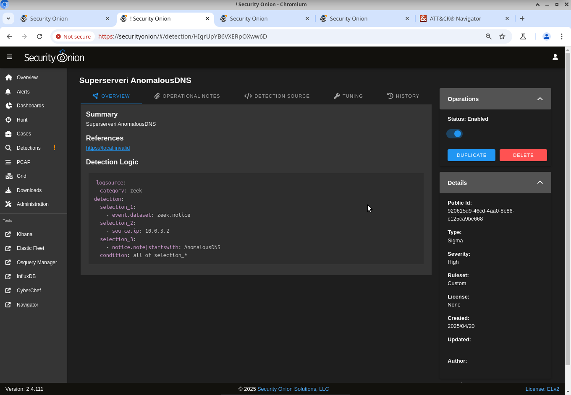Open Administration tools icon in sidebar

pos(8,204)
